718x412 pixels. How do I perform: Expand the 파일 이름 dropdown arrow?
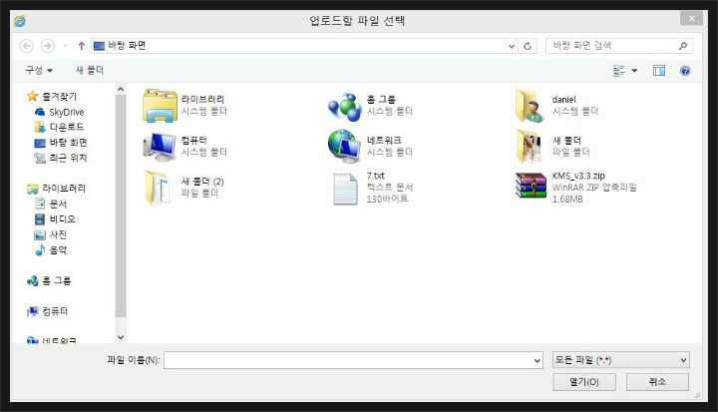coord(538,360)
